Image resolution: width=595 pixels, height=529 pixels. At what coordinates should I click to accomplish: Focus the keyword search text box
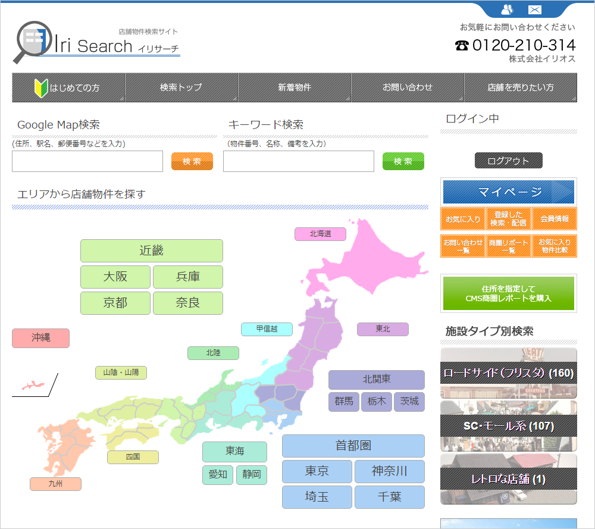coord(299,161)
